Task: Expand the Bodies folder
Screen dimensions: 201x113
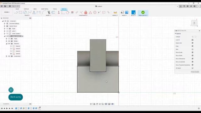Action: tap(7, 41)
